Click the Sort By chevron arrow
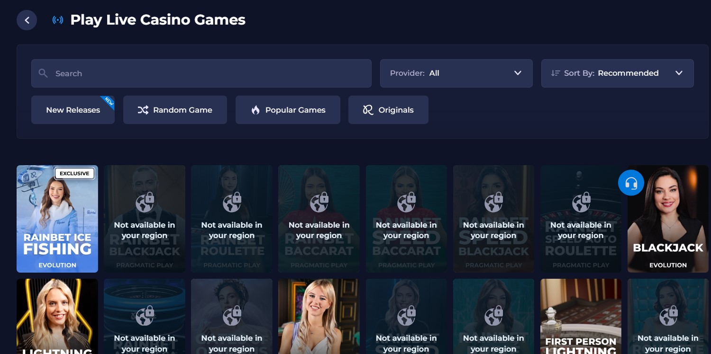Viewport: 711px width, 354px height. [x=679, y=73]
